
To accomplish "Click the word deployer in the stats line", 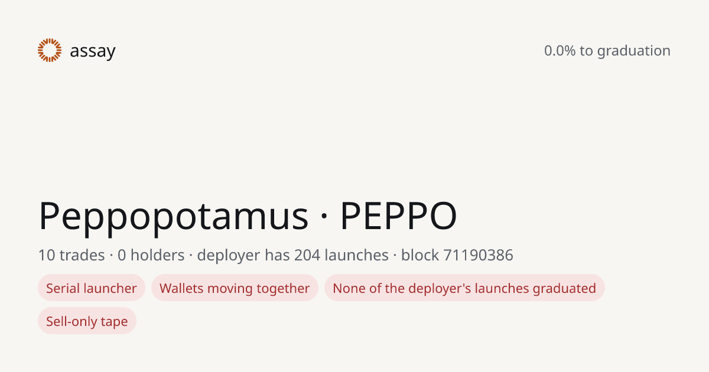I will click(229, 256).
